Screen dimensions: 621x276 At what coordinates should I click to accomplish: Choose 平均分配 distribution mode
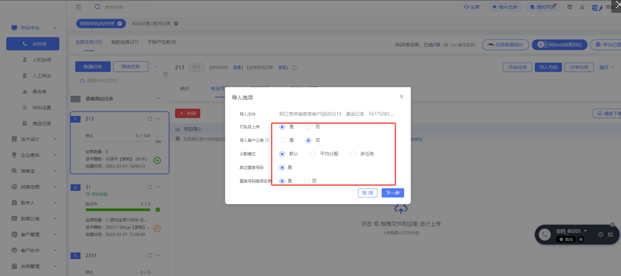point(313,154)
